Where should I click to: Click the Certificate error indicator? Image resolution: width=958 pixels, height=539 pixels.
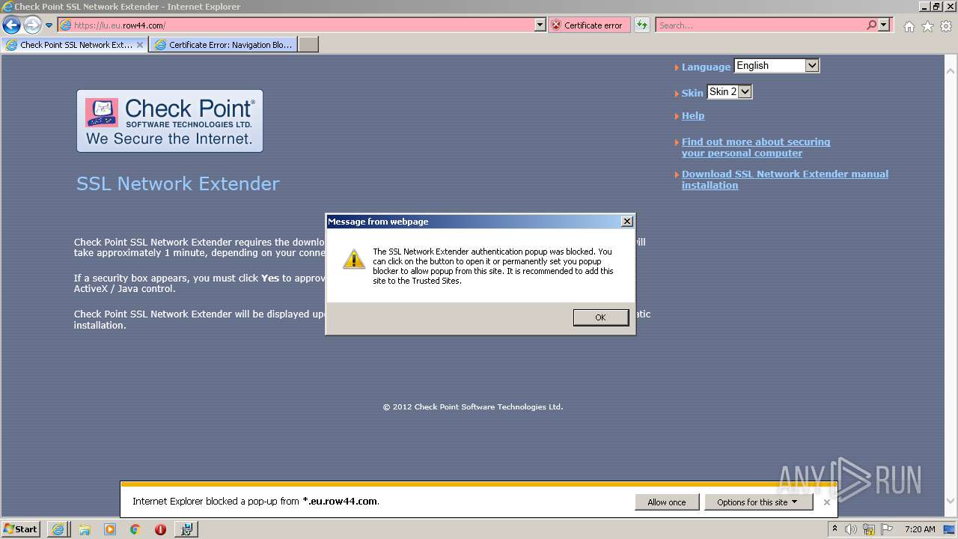point(589,25)
